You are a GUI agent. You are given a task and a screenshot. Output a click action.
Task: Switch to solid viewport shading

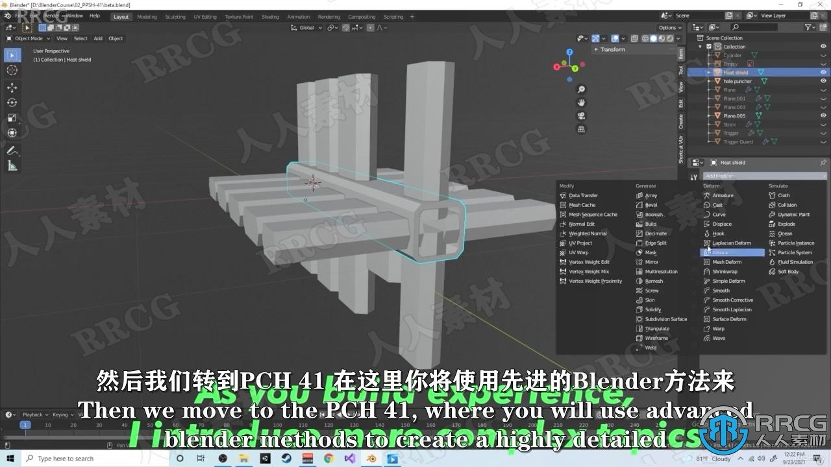pyautogui.click(x=653, y=38)
